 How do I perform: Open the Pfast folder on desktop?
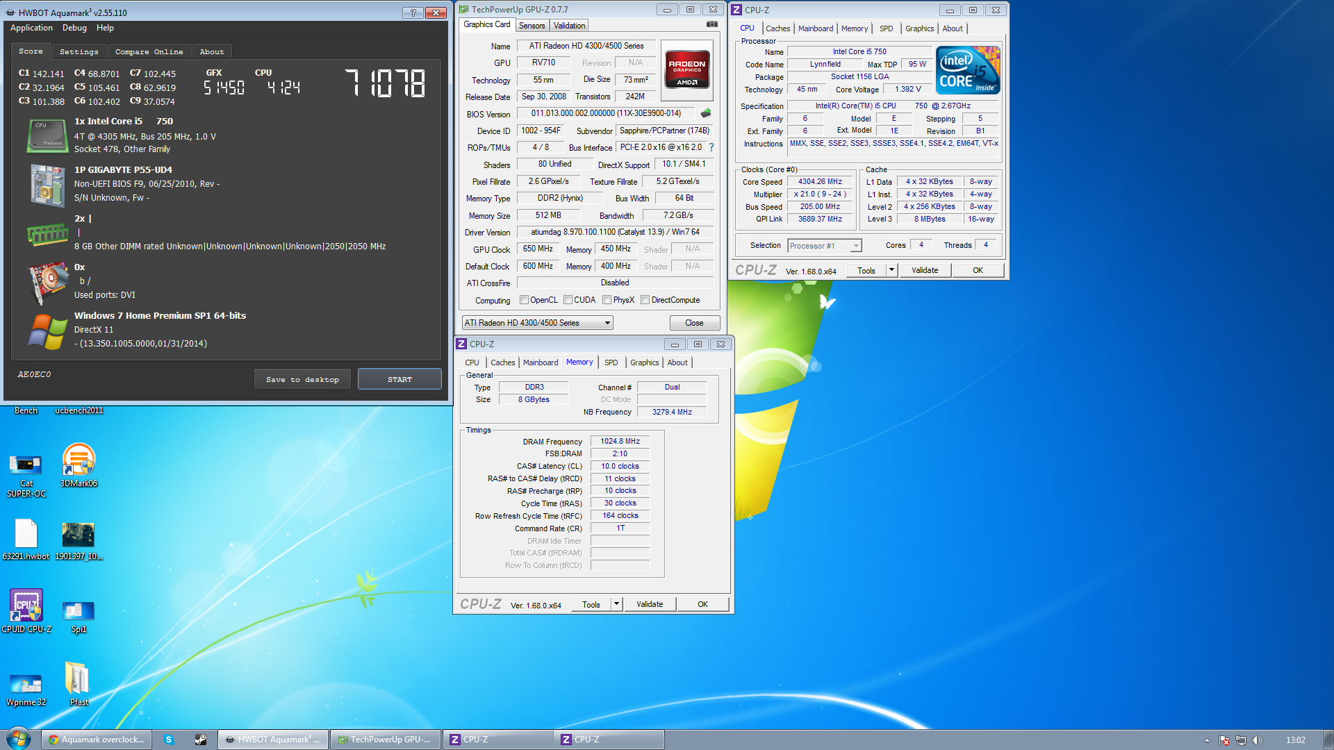click(x=79, y=683)
